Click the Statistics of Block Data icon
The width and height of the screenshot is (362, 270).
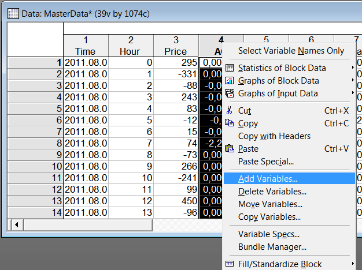[230, 68]
